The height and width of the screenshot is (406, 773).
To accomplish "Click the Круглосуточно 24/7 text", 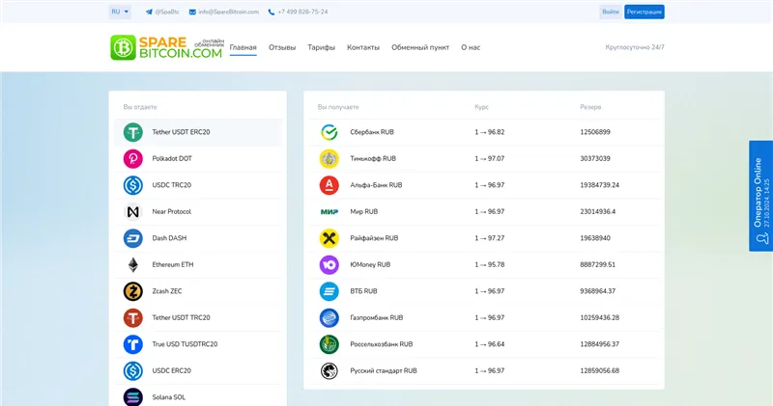I will 635,47.
